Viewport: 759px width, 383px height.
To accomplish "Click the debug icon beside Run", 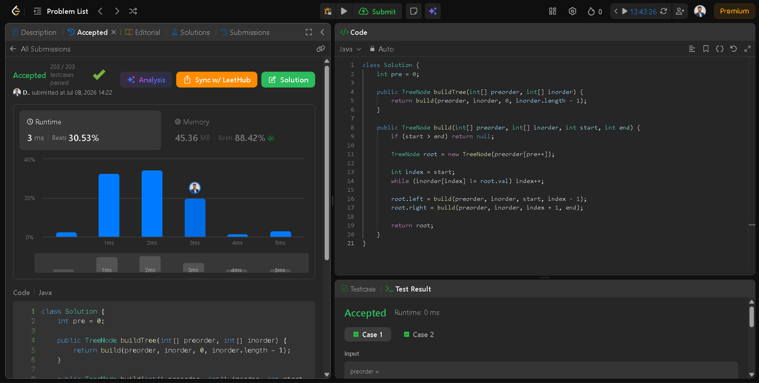I will click(x=328, y=11).
